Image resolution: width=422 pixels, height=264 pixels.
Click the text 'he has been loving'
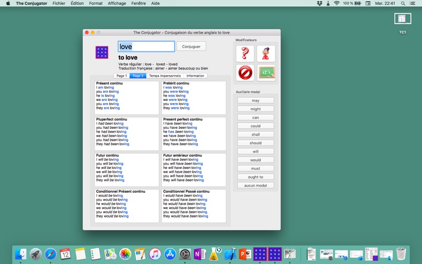coord(178,131)
